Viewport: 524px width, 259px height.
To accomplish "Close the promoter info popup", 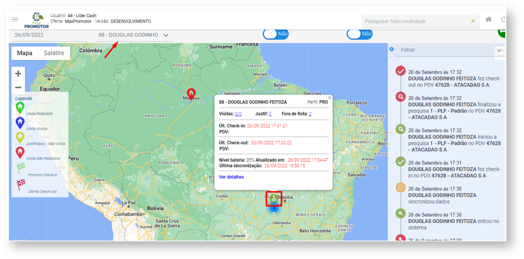I will pyautogui.click(x=329, y=98).
